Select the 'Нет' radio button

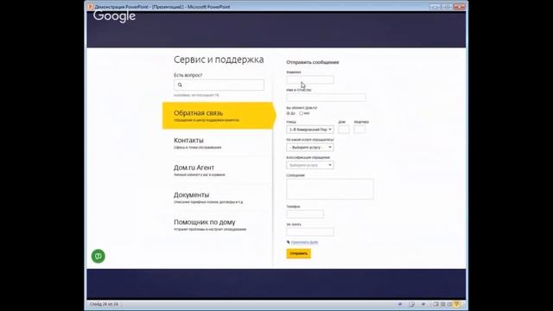click(x=301, y=113)
